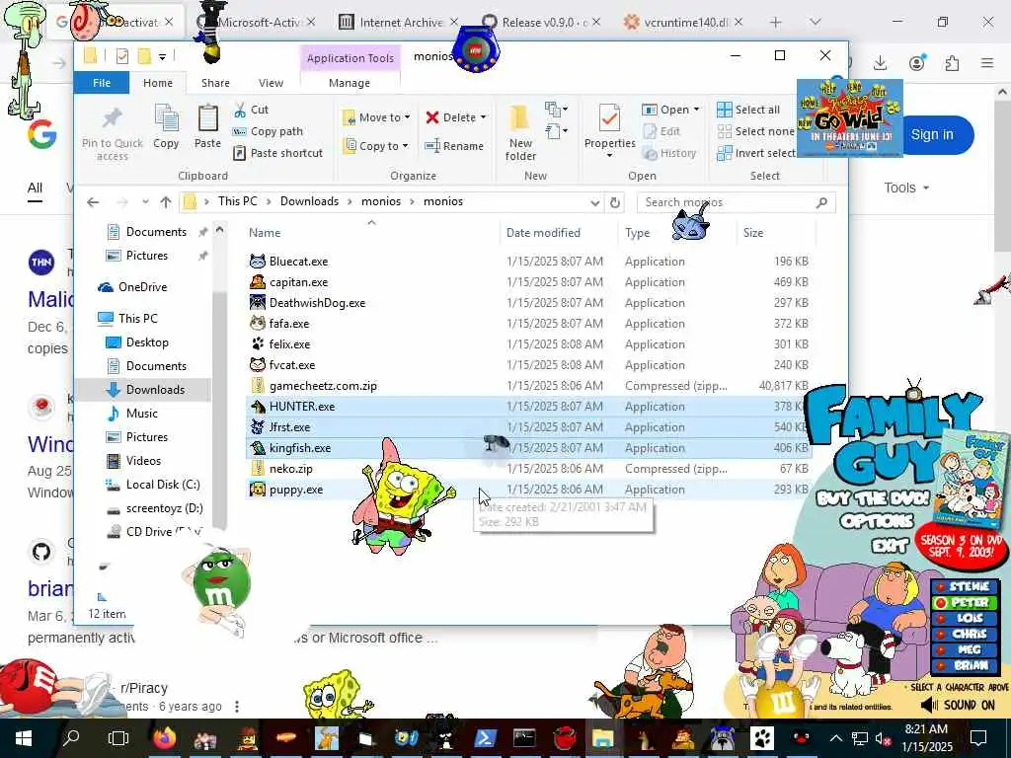Refresh the monios folder view

coord(615,202)
